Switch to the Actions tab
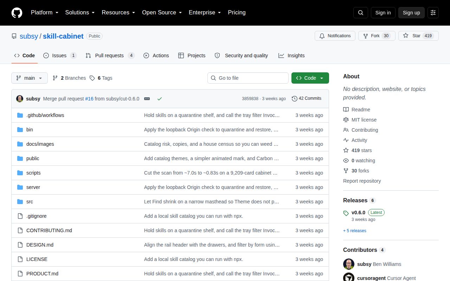The image size is (450, 281). (156, 55)
